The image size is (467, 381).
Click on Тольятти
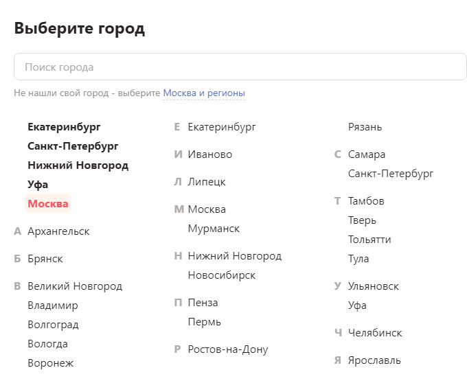369,240
